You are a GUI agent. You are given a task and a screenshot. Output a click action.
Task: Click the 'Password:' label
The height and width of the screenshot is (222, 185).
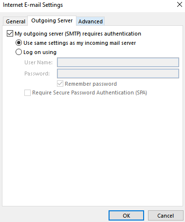point(37,74)
